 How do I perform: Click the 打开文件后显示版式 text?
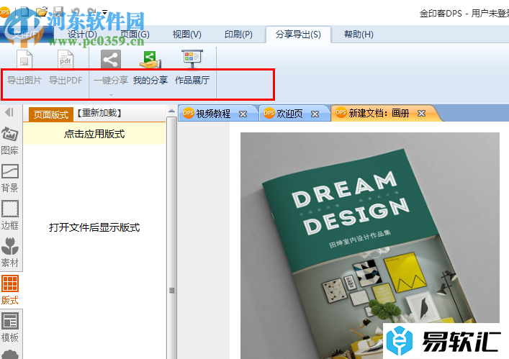pos(94,227)
